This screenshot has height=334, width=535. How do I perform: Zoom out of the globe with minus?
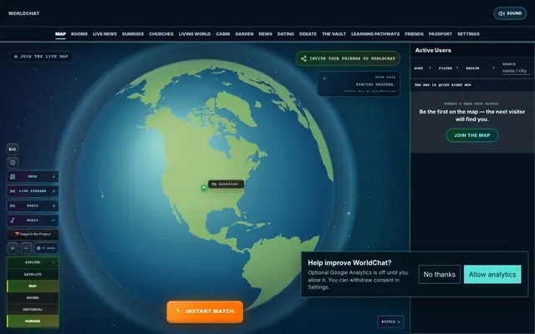[26, 248]
